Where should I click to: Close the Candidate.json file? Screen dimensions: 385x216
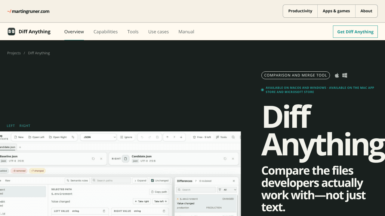point(233,159)
